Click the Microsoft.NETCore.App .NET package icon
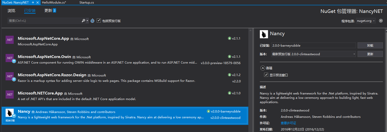 coord(10,95)
